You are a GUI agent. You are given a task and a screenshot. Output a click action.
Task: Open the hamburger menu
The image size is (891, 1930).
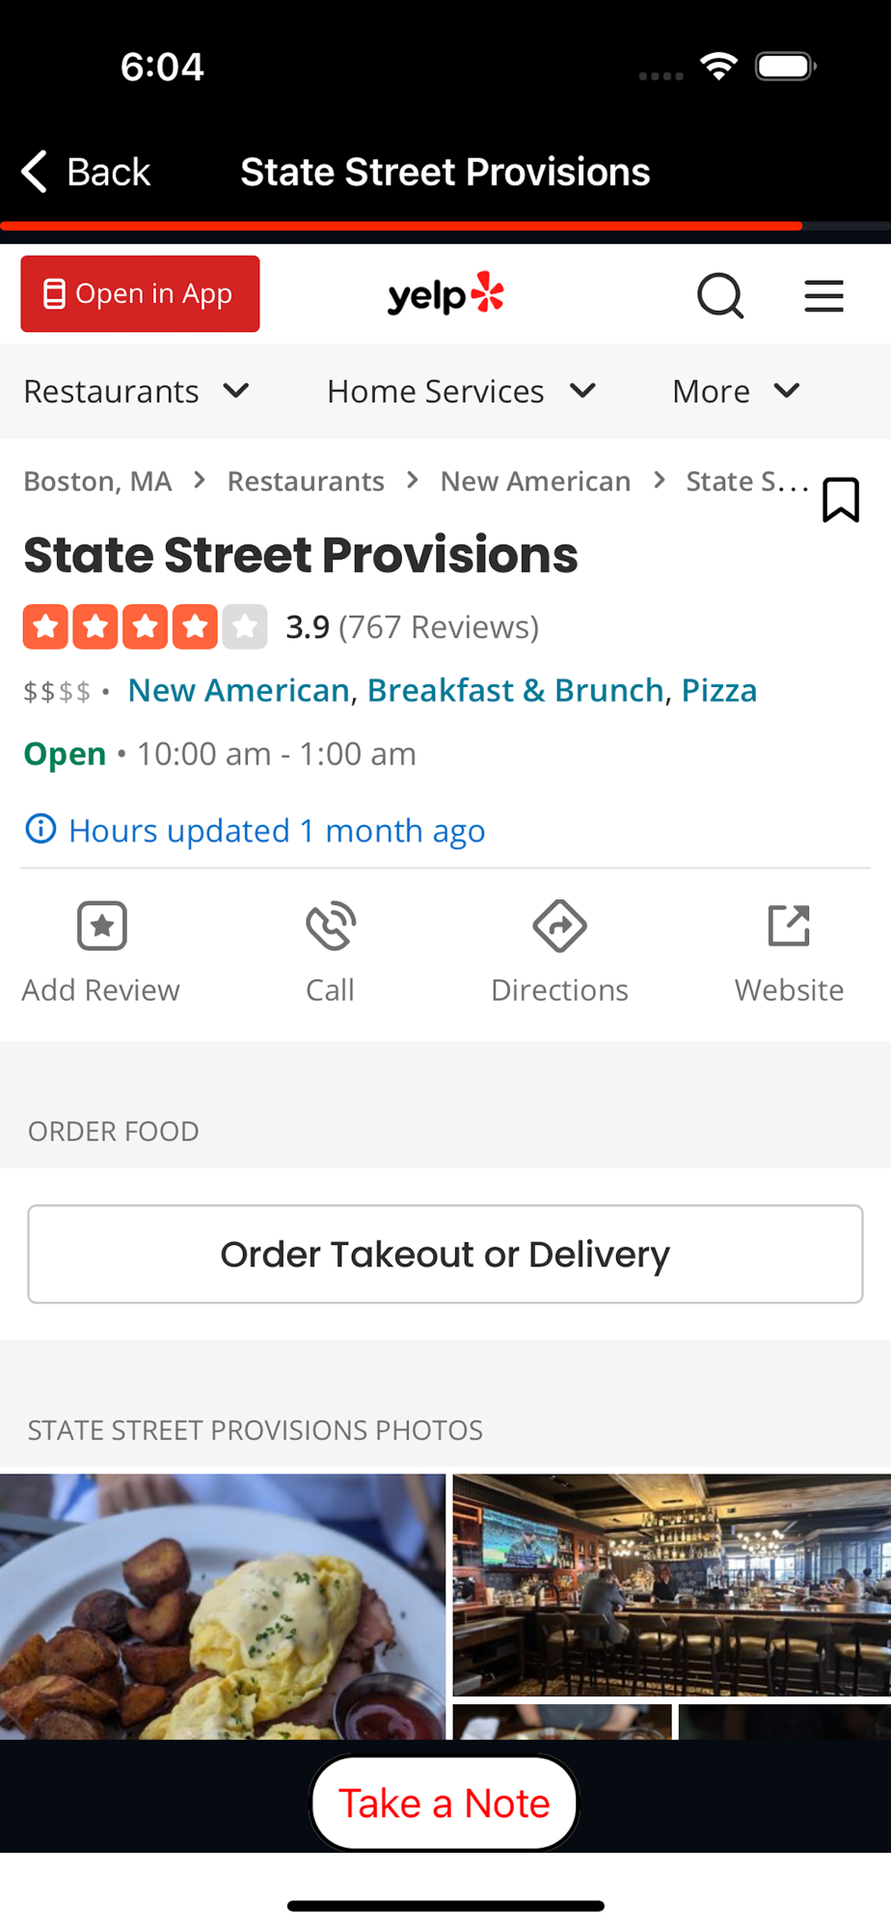[x=823, y=295]
